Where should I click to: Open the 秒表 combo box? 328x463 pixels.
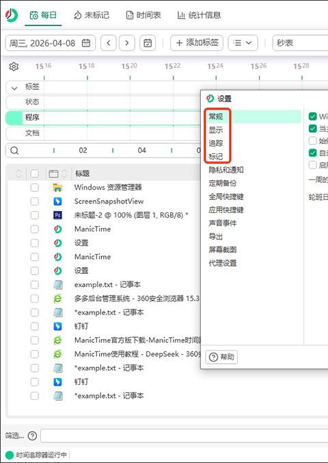[300, 43]
